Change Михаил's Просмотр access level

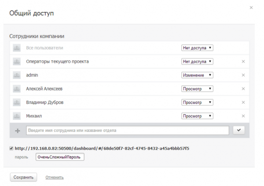point(197,116)
